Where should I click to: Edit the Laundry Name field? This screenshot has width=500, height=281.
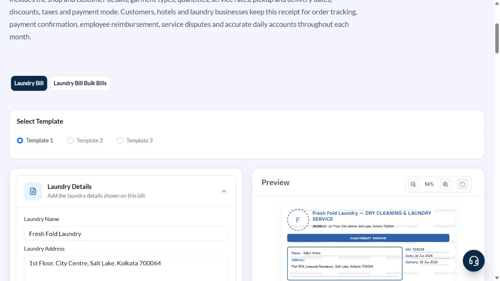click(x=126, y=234)
